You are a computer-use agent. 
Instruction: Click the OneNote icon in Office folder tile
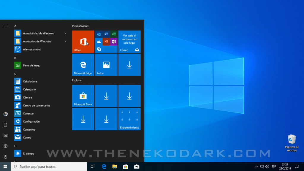(x=114, y=42)
